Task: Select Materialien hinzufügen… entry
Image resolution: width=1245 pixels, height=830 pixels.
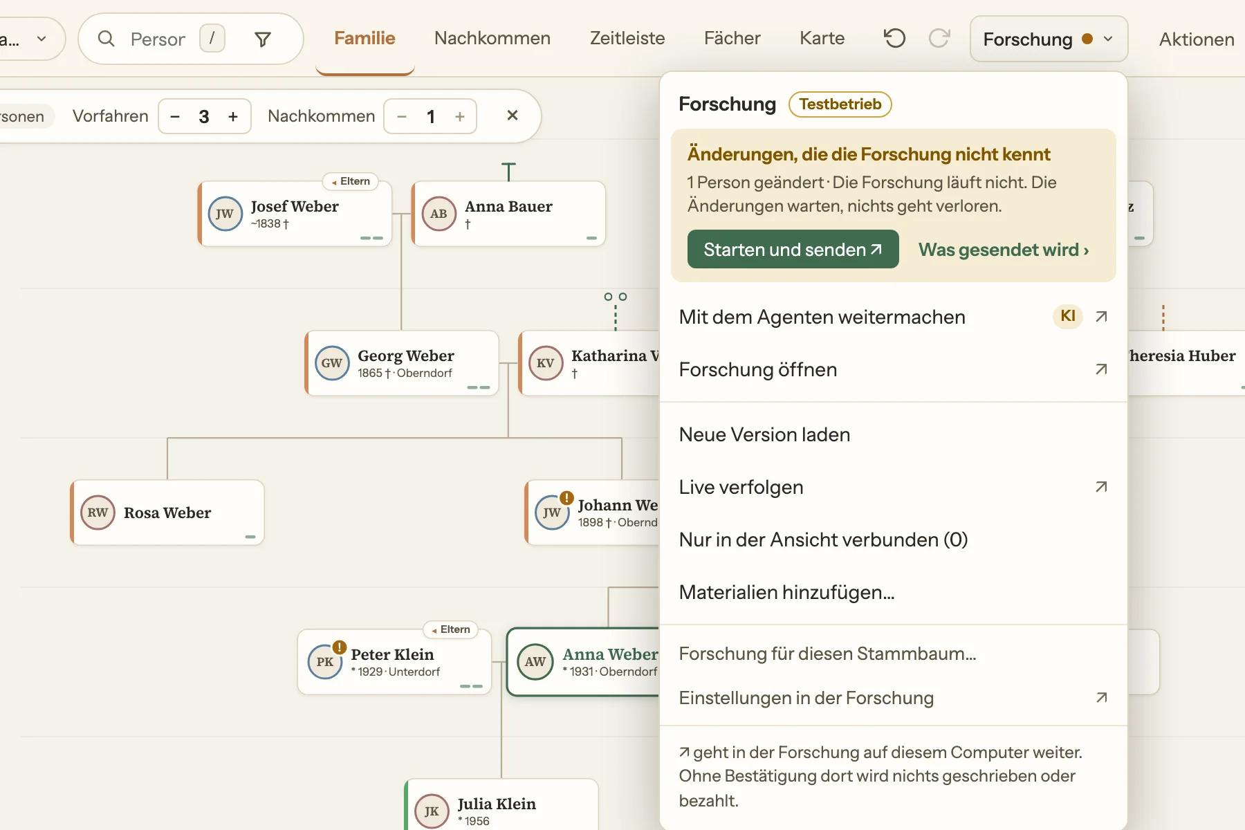Action: pyautogui.click(x=894, y=592)
